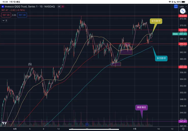Click the 372.85 red price label

(183, 16)
